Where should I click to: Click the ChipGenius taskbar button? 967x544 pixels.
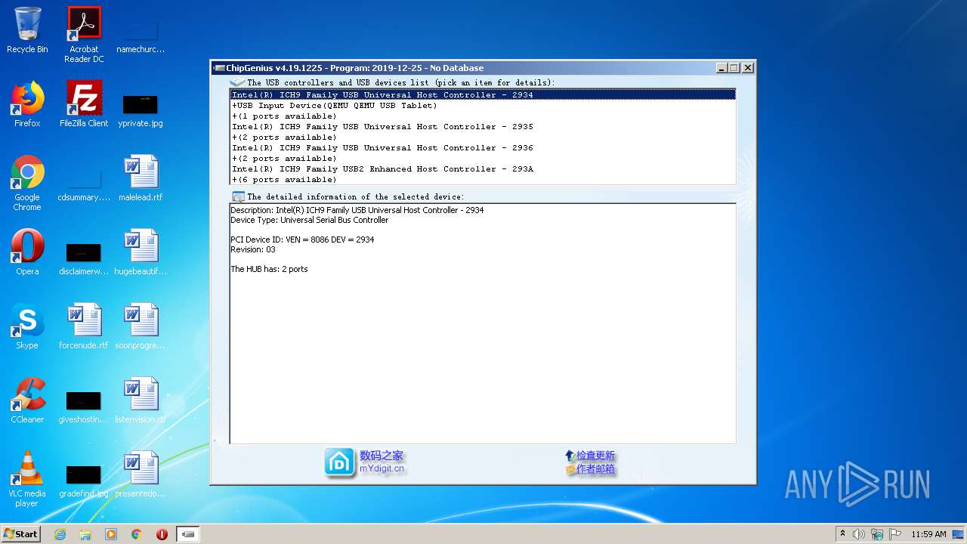[188, 534]
